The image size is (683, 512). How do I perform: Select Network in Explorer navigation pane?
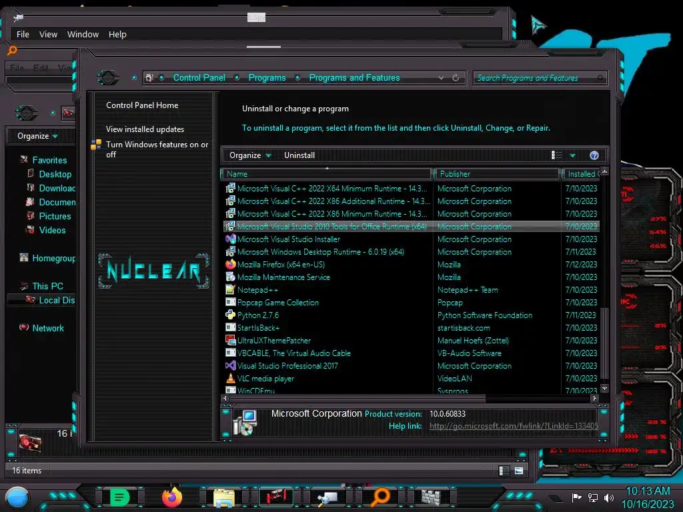coord(48,328)
